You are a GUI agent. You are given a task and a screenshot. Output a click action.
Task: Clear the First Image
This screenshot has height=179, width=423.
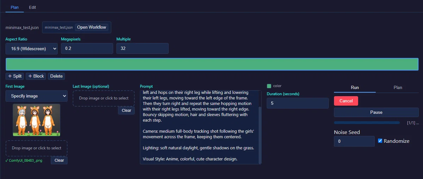tap(59, 160)
